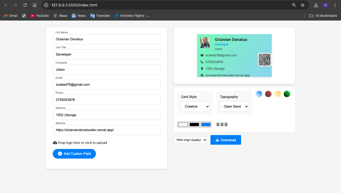Open the browser profile avatar
The image size is (341, 193).
coord(326,5)
